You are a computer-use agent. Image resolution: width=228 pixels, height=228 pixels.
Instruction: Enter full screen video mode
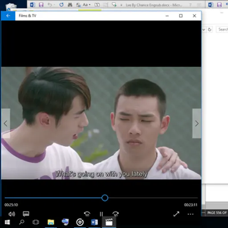coord(176,214)
